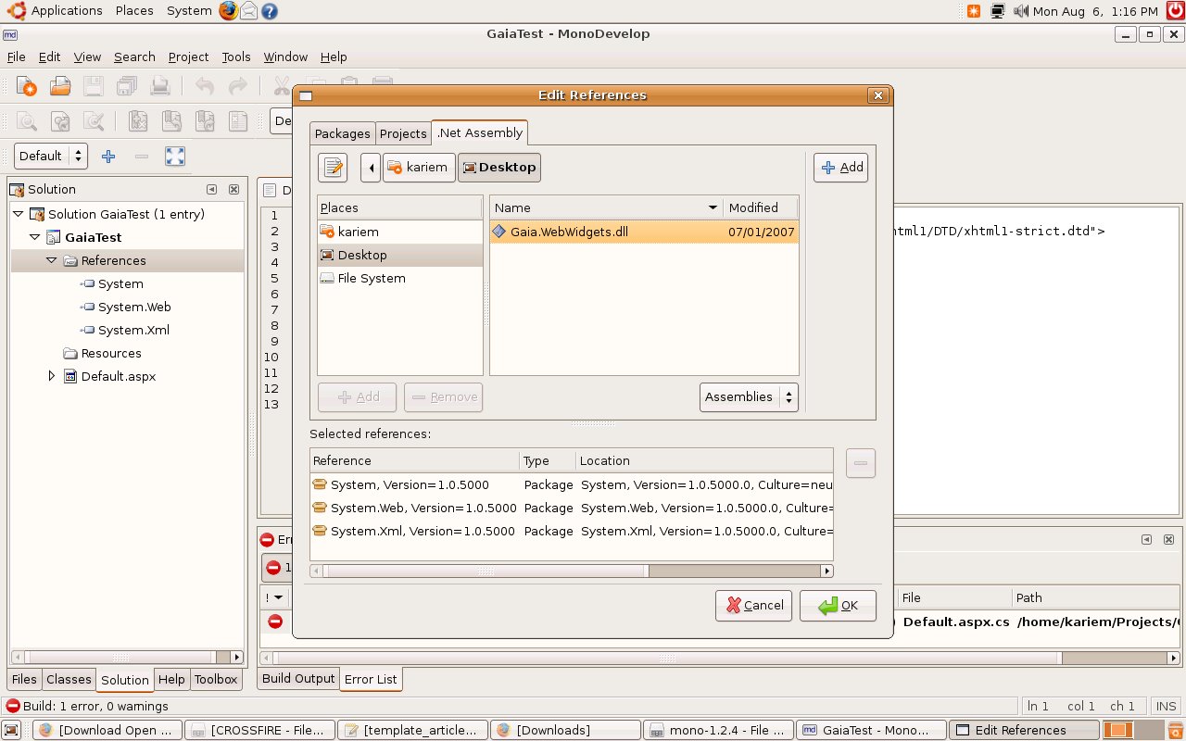Image resolution: width=1186 pixels, height=741 pixels.
Task: Open the mail envelope launcher in top panel
Action: click(x=248, y=11)
